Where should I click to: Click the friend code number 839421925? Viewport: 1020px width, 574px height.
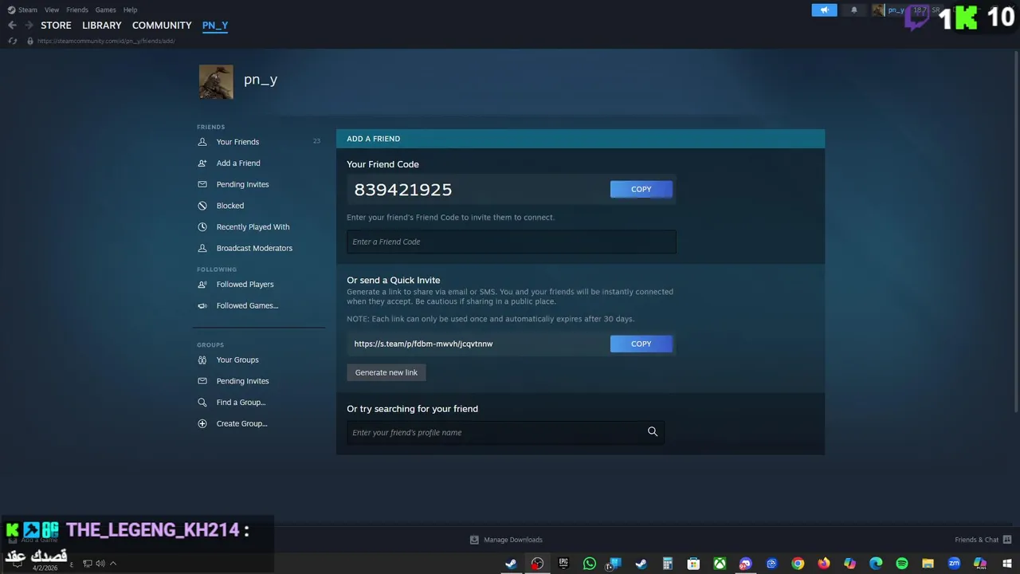tap(403, 190)
